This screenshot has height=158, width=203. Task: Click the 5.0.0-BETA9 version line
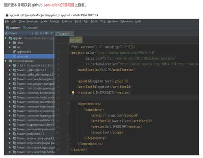[x=117, y=127]
